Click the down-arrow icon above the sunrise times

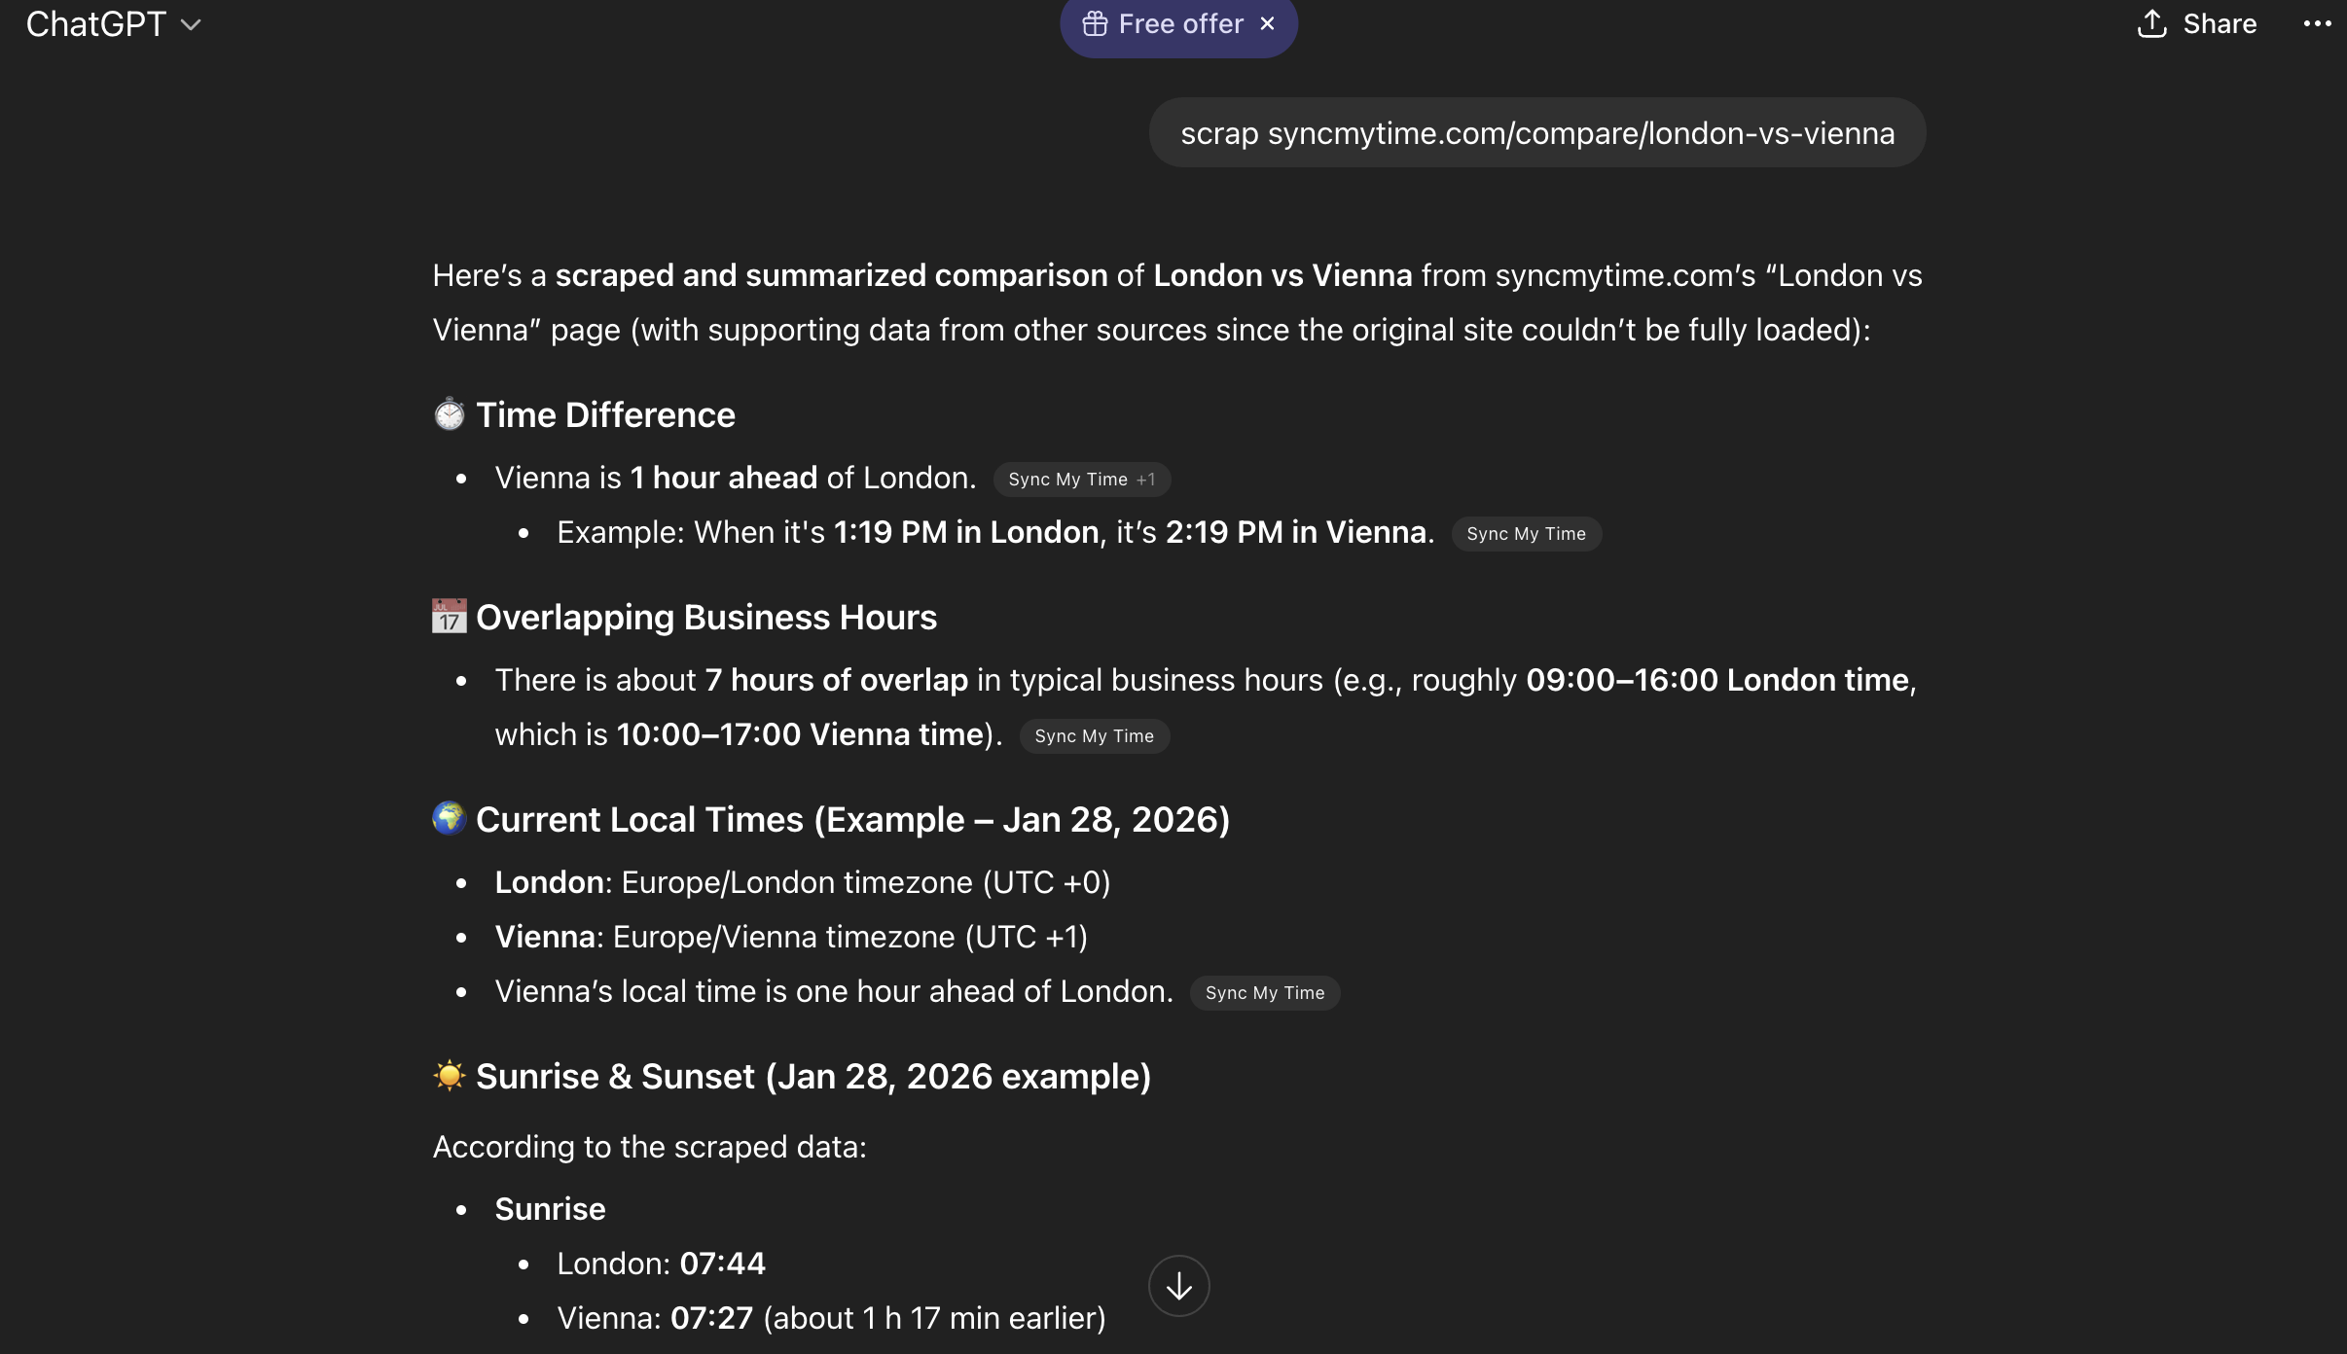pyautogui.click(x=1178, y=1285)
